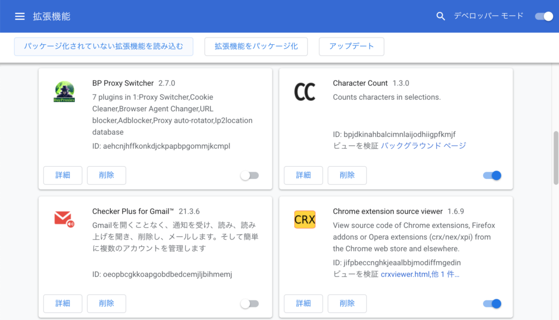Click ID bpjdkinahbalcimnlaijodhiigpfkmjf text
The height and width of the screenshot is (320, 559).
point(394,135)
